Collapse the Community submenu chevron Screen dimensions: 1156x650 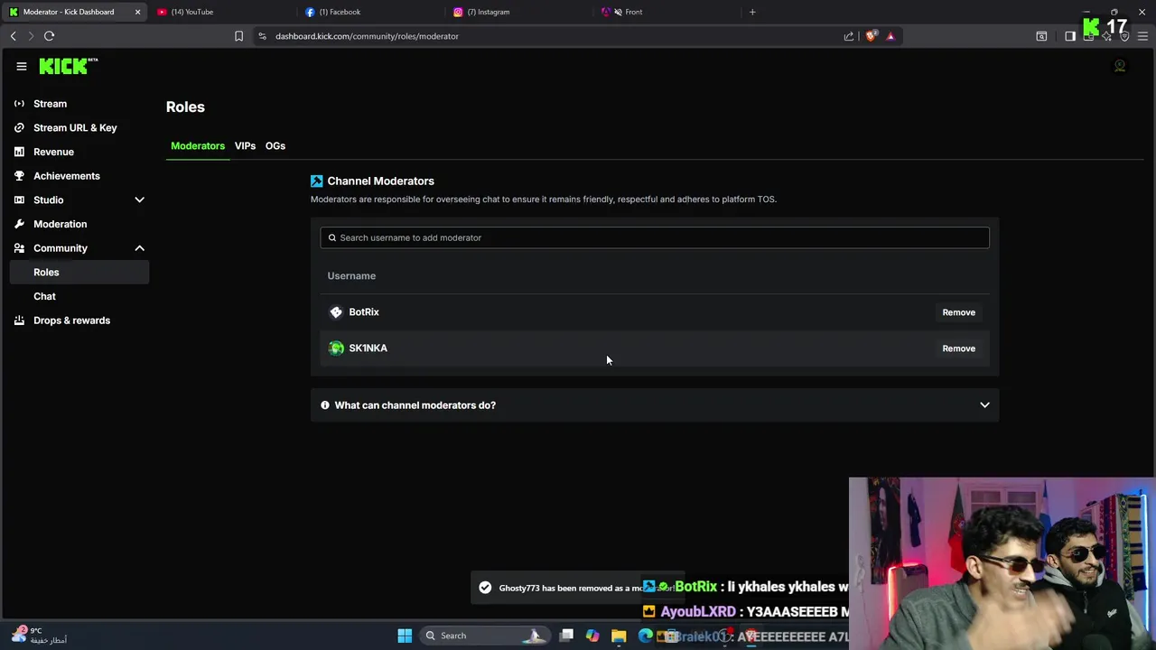click(x=139, y=248)
